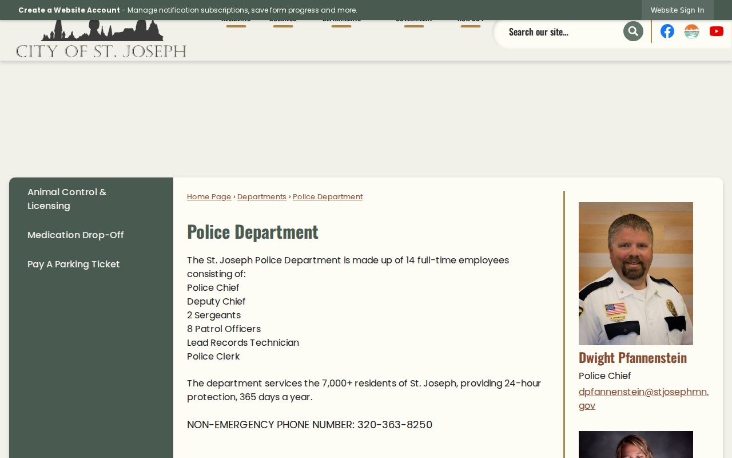The height and width of the screenshot is (458, 732).
Task: Open Pay A Parking Ticket page
Action: point(74,264)
